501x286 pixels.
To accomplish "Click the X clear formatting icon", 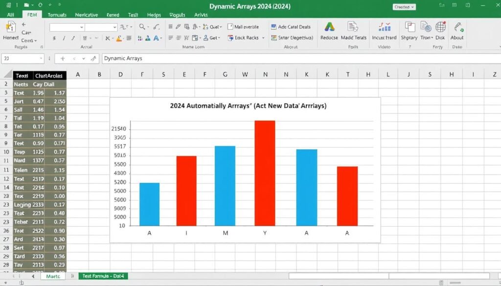I will 108,38.
